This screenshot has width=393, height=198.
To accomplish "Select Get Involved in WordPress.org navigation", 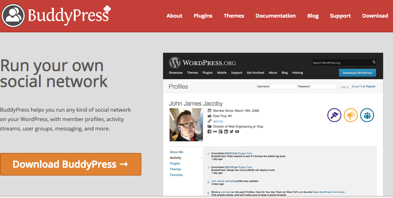I will click(x=255, y=73).
